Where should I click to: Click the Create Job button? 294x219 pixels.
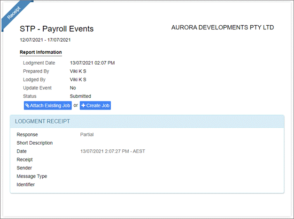pyautogui.click(x=95, y=106)
